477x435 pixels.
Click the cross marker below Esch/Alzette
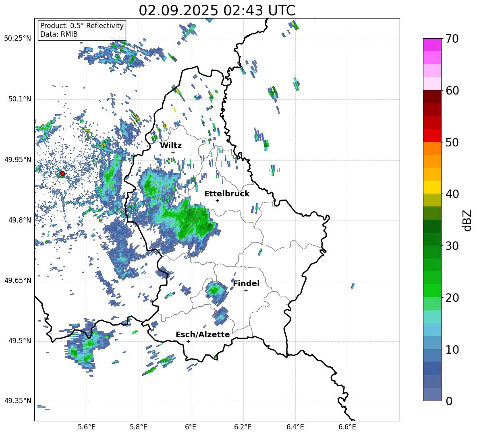pyautogui.click(x=188, y=341)
